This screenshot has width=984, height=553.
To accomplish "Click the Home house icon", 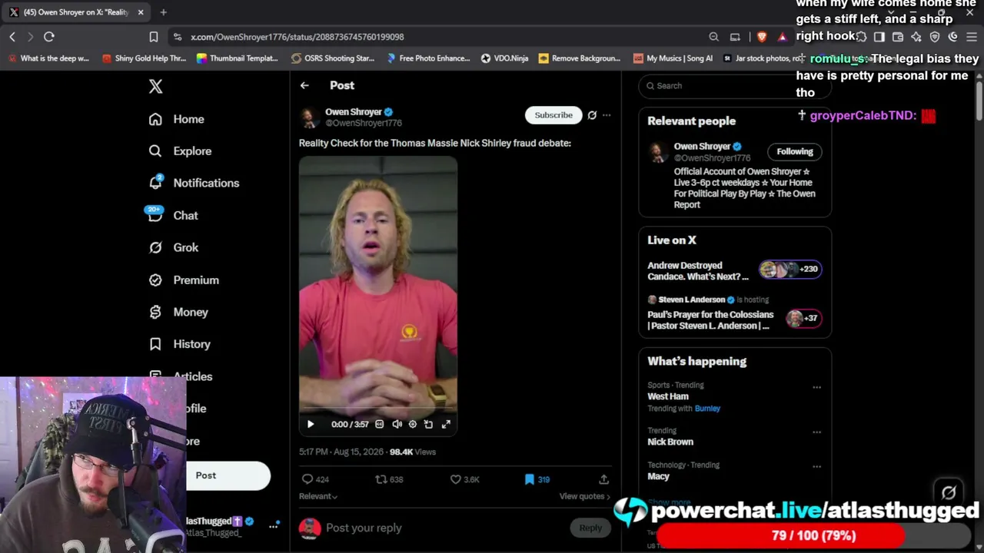I will (x=155, y=119).
